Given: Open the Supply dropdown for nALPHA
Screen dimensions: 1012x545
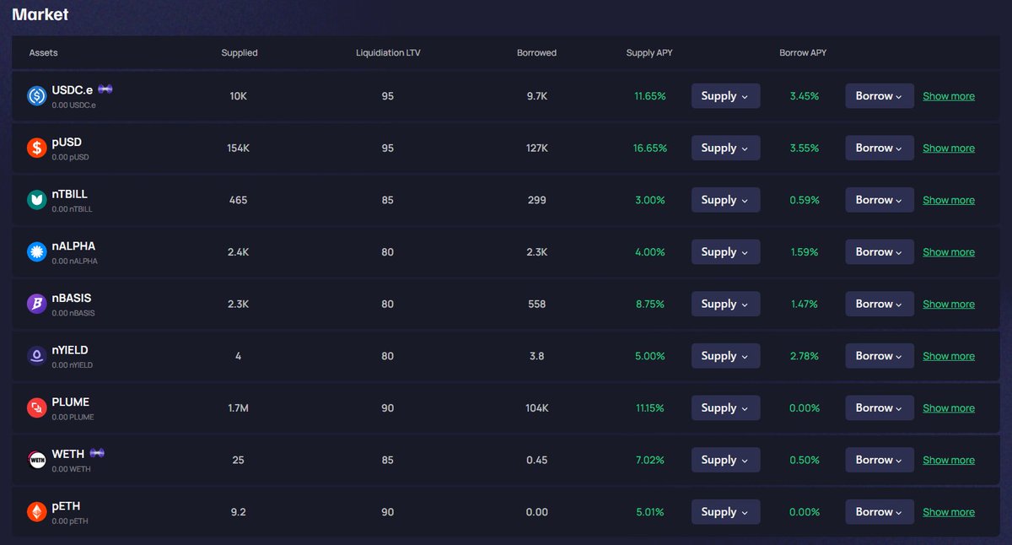Looking at the screenshot, I should 725,252.
